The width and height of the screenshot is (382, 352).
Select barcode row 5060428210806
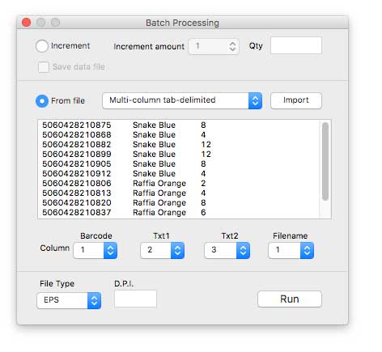pos(179,183)
